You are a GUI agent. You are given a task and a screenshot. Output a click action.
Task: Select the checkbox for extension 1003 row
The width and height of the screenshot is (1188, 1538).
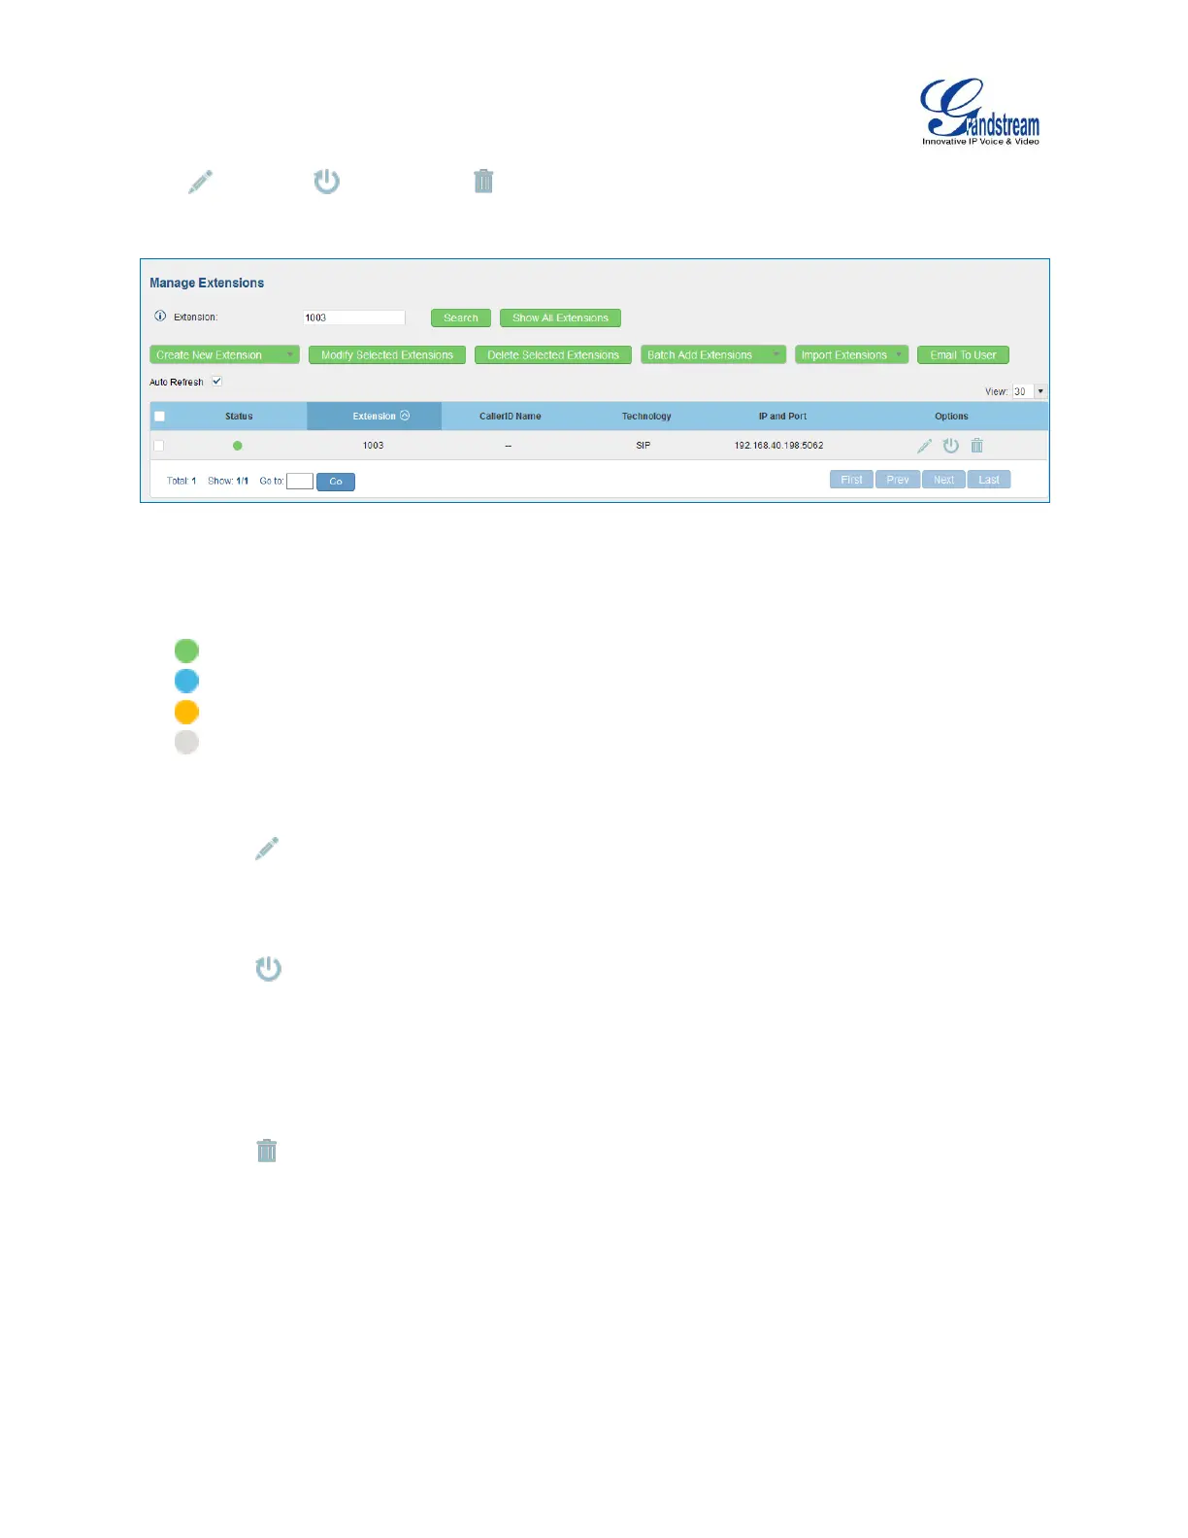point(159,446)
